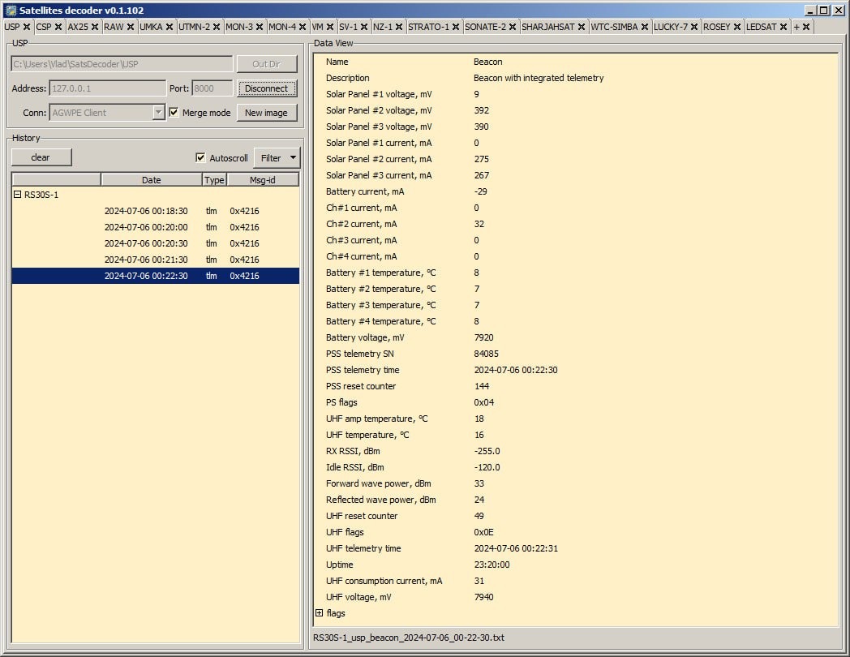Viewport: 850px width, 657px height.
Task: Open the WTC-SIMBA tab
Action: (x=614, y=27)
